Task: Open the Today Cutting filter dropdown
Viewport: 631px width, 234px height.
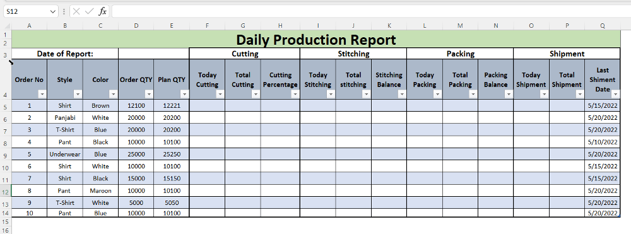Action: point(220,94)
